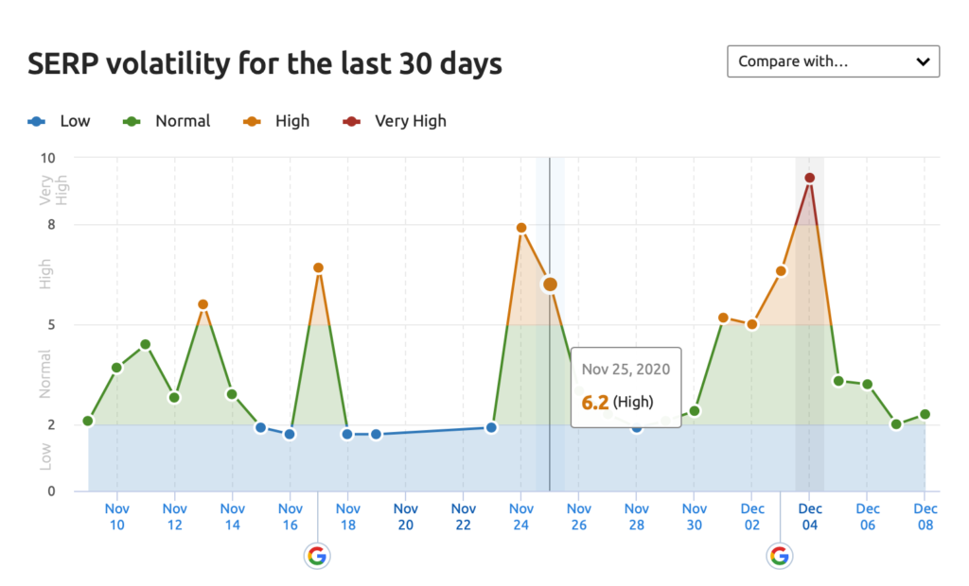Image resolution: width=969 pixels, height=586 pixels.
Task: Expand comparison options from the Compare with box
Action: pos(833,60)
